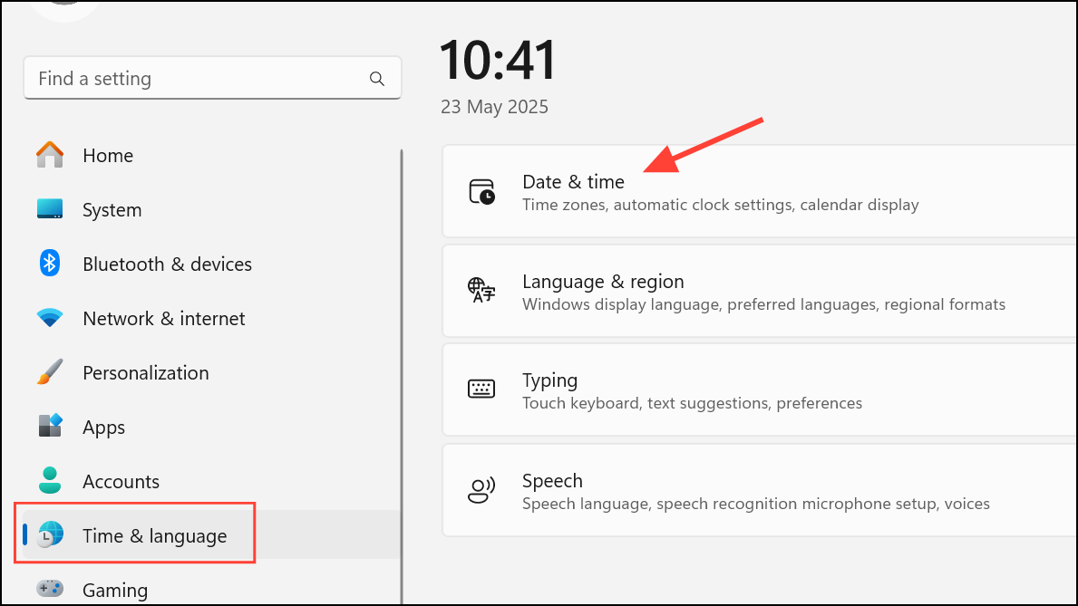
Task: Open the Speech settings card
Action: (x=760, y=490)
